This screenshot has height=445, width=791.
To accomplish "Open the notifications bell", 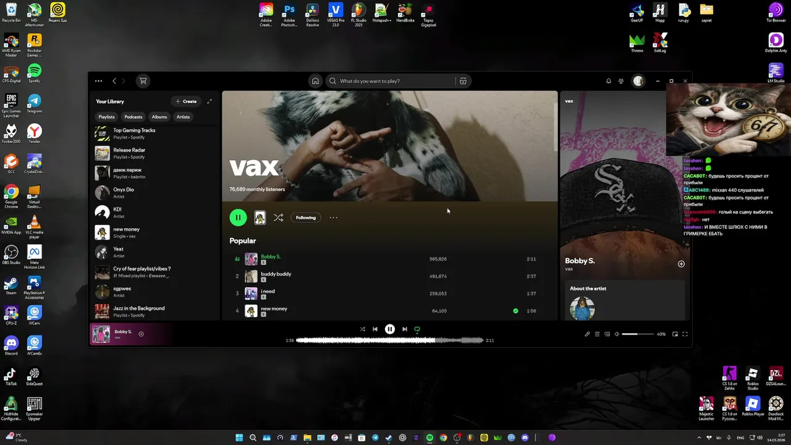I will point(609,81).
